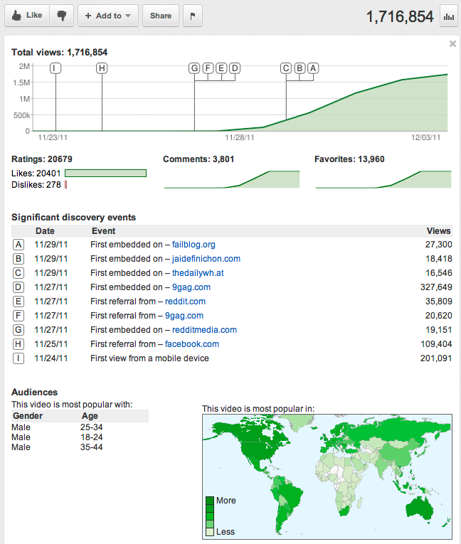Flag the video with flag icon
The height and width of the screenshot is (544, 461).
click(x=193, y=16)
